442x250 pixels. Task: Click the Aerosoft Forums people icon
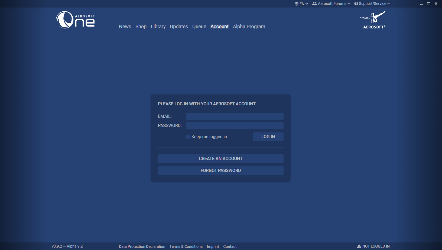tap(314, 4)
